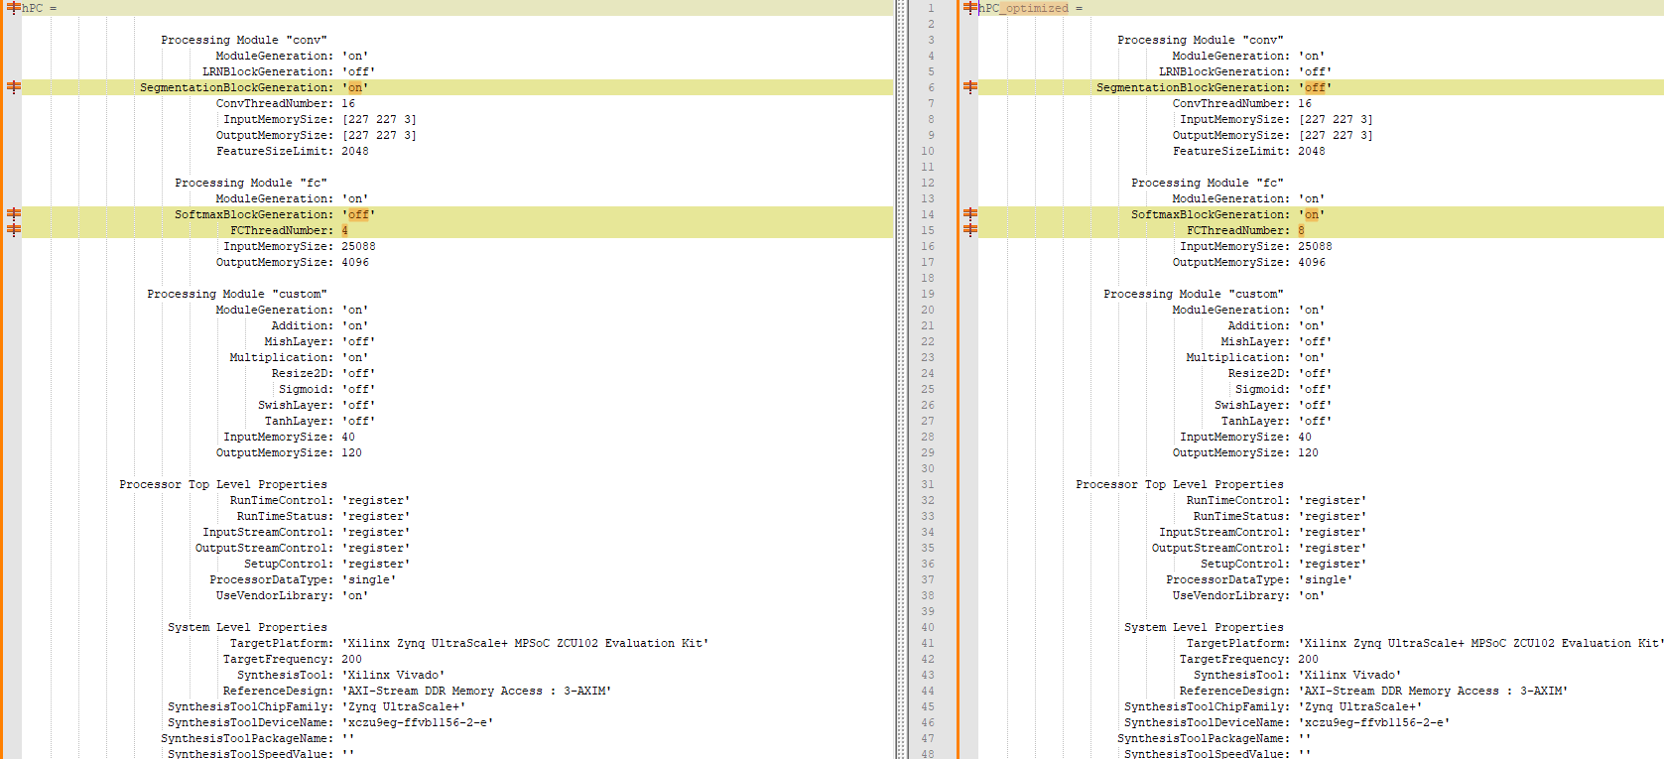The width and height of the screenshot is (1664, 759).
Task: Click diff marker beside right SoftmaxBlockGeneration 'on' line
Action: 970,213
